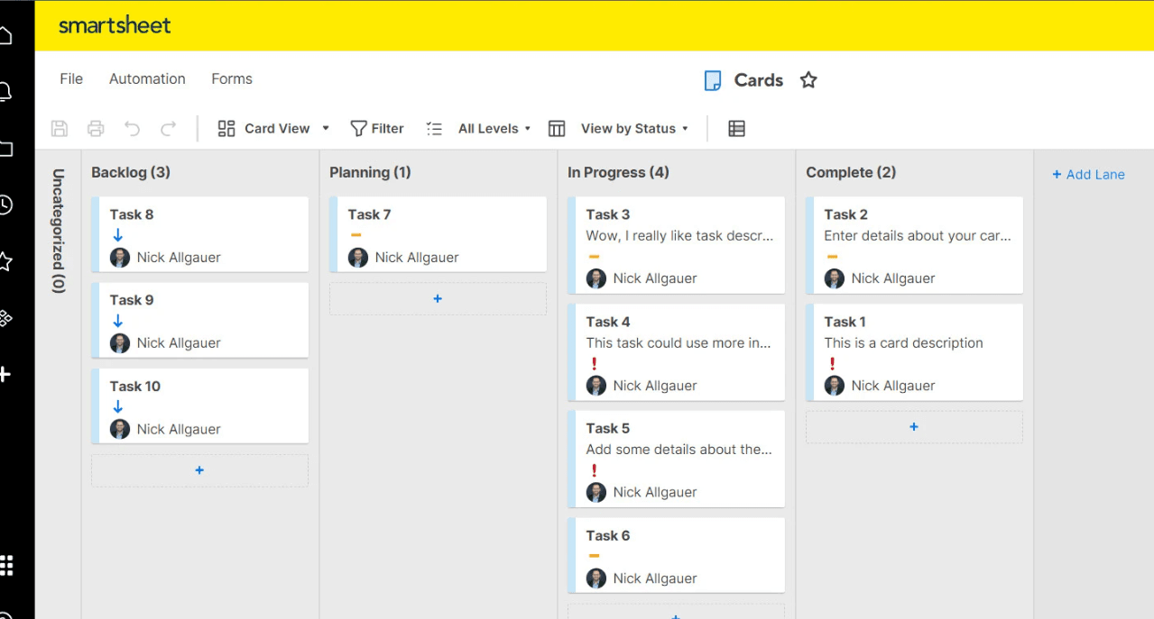Open the File menu
Screen dimensions: 1154x619
(71, 79)
